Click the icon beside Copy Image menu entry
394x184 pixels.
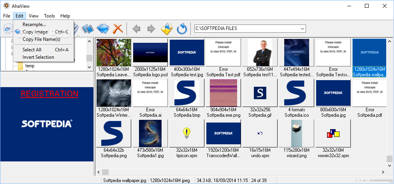point(18,32)
